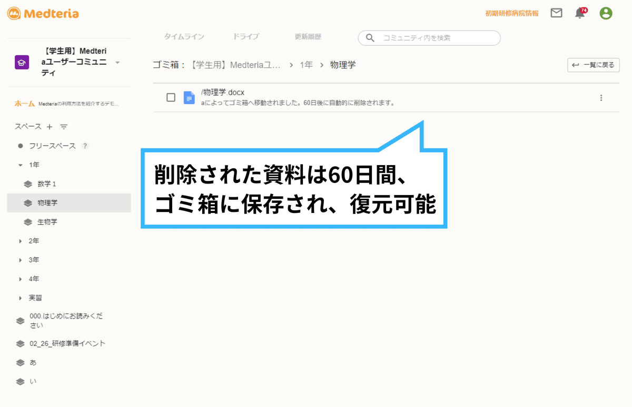This screenshot has width=632, height=407.
Task: Switch to the 更新履歴 tab
Action: [x=308, y=37]
